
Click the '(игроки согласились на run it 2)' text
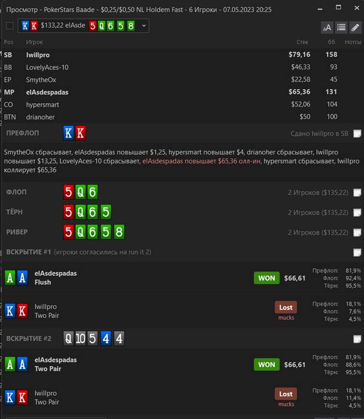[102, 252]
